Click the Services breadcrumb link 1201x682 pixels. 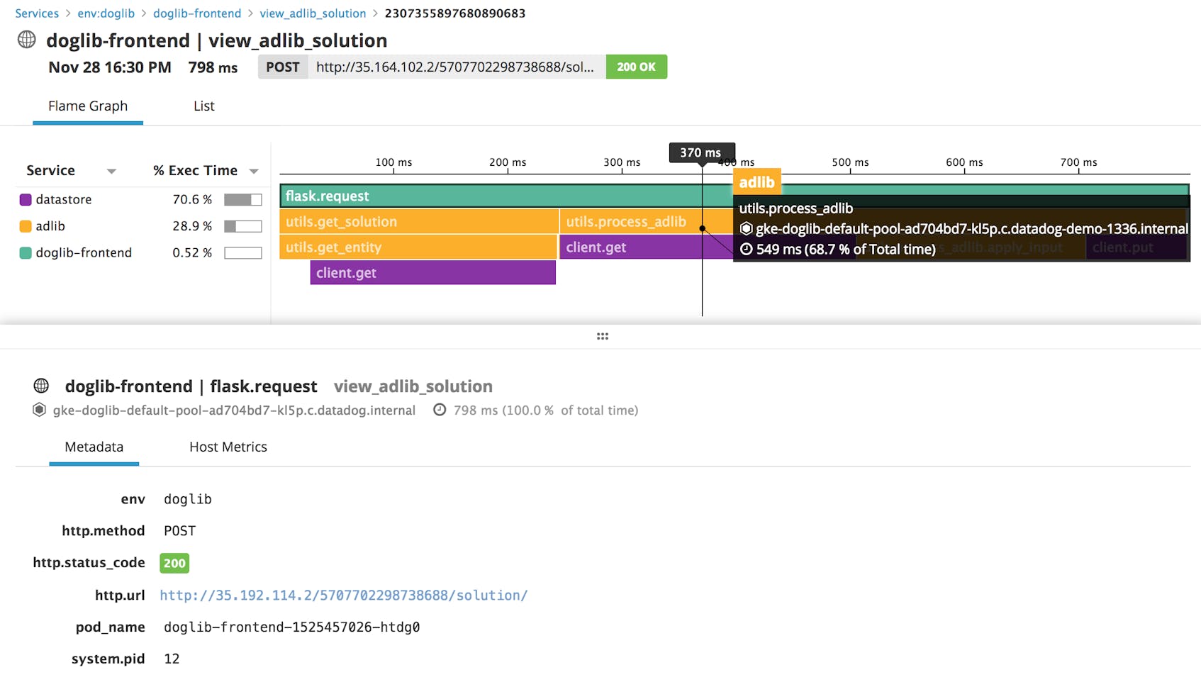coord(36,13)
